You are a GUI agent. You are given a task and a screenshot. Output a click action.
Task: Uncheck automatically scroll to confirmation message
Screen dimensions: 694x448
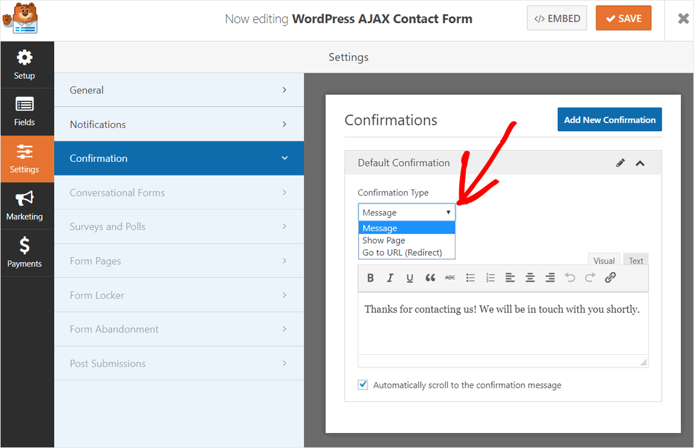point(363,385)
